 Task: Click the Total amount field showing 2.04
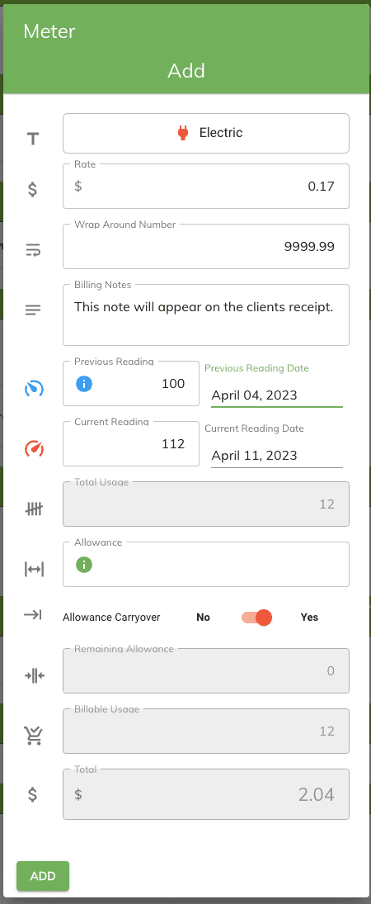pyautogui.click(x=205, y=794)
